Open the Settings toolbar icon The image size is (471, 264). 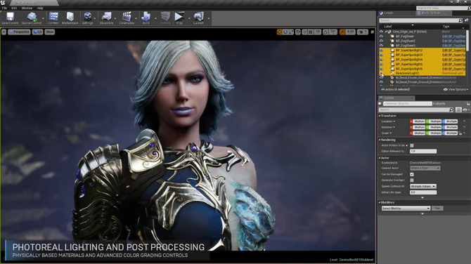click(87, 18)
